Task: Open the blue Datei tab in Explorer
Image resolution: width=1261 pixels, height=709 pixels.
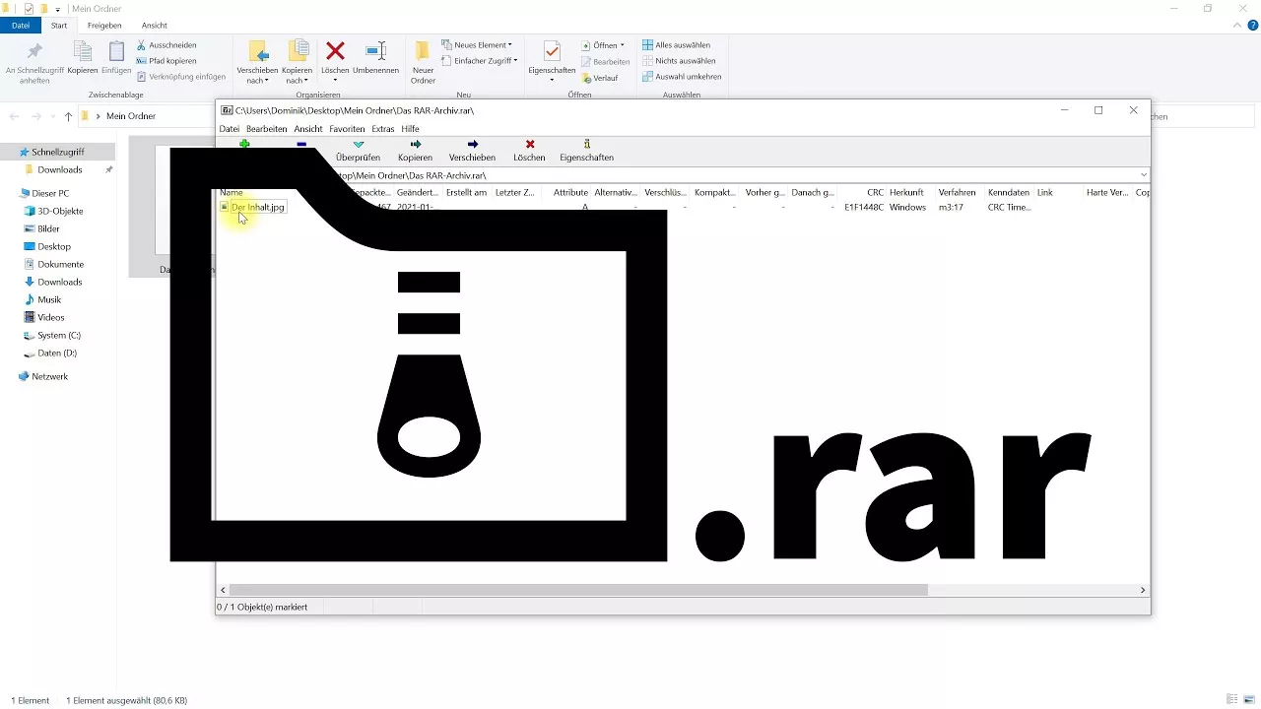Action: 21,25
